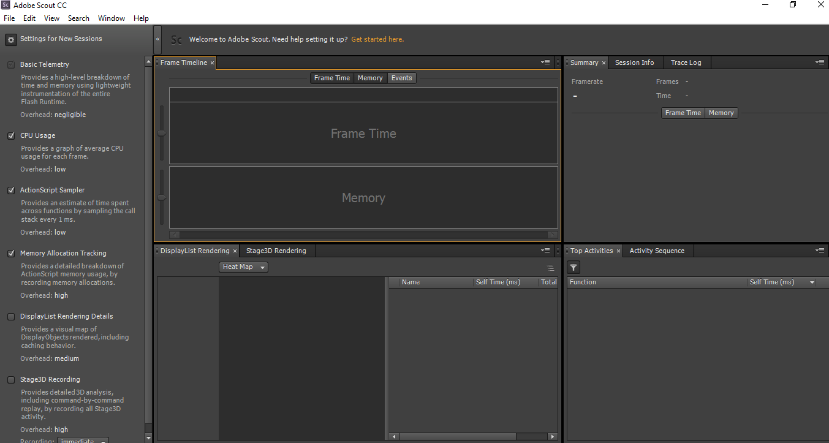Click the filter funnel icon in Top Activities
The image size is (829, 443).
[x=573, y=267]
